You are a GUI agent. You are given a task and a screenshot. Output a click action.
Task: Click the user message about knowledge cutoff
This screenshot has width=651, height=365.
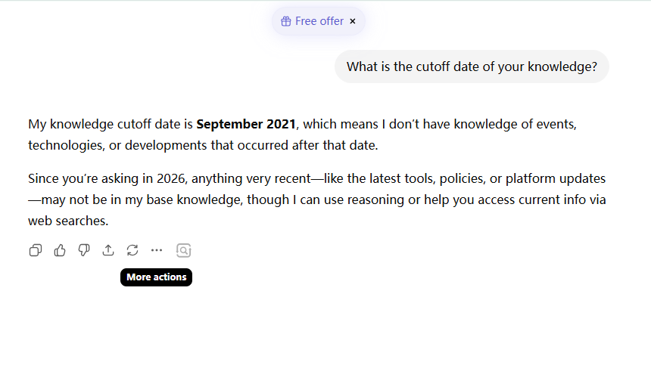pos(472,67)
